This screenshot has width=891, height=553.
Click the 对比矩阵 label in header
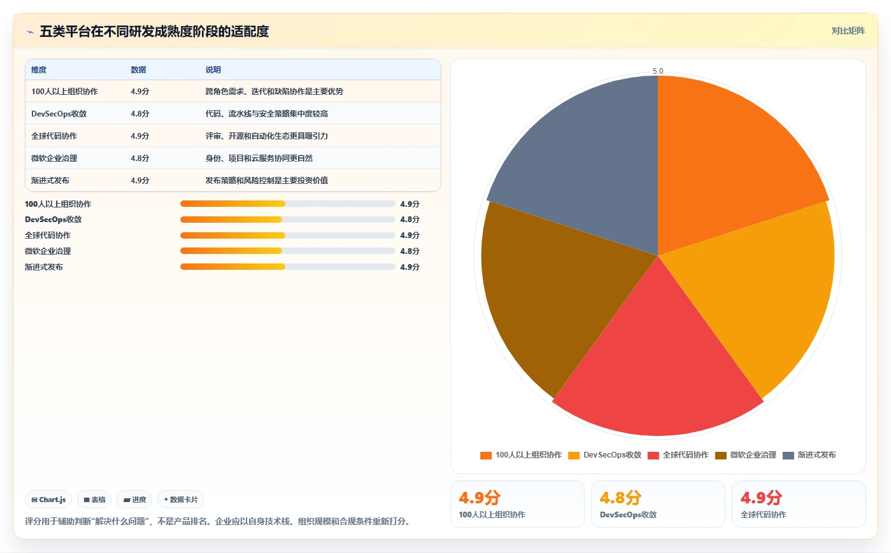tap(848, 31)
